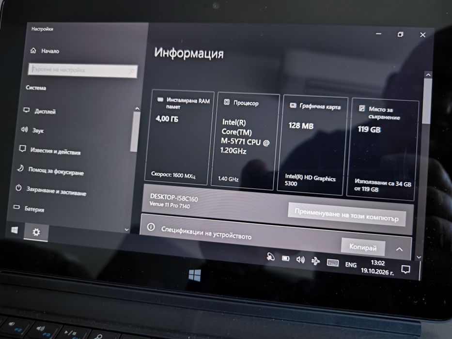Click the main pane scrollbar thumb

tap(427, 101)
